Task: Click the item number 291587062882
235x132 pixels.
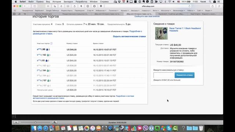Action: 177,62
